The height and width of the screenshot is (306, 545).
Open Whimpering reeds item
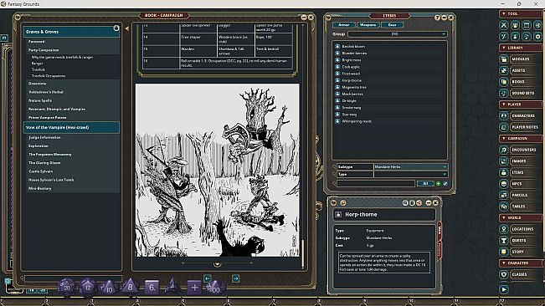coord(357,121)
